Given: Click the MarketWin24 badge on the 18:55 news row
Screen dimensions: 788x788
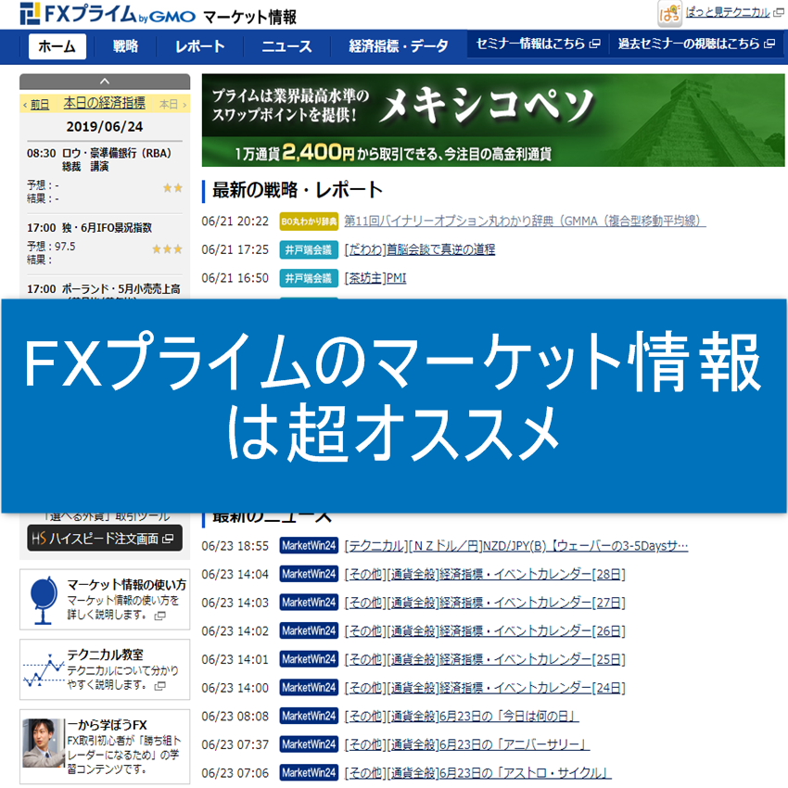Looking at the screenshot, I should tap(309, 546).
